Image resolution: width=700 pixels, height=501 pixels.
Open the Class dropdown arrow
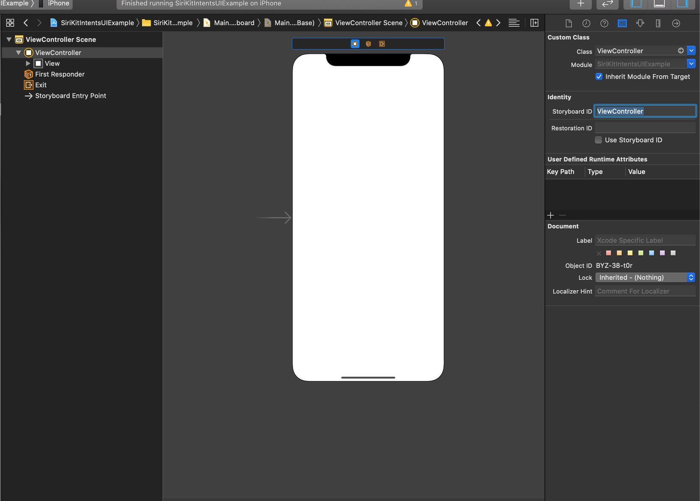(691, 51)
